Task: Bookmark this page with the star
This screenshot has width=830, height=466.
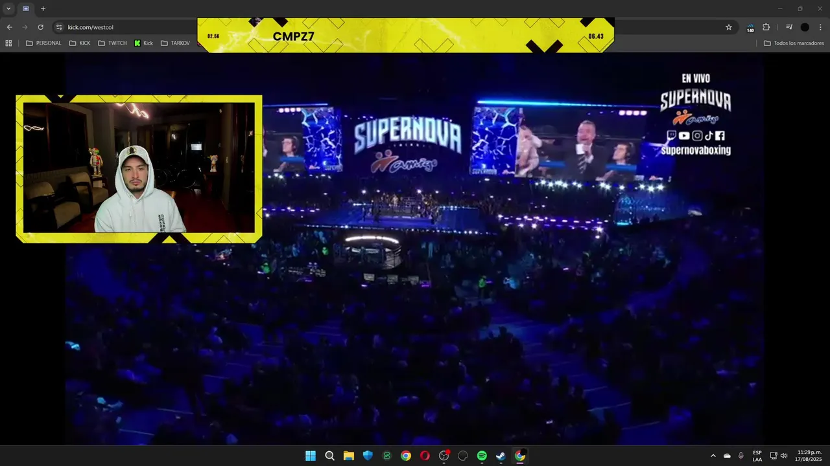Action: [729, 27]
